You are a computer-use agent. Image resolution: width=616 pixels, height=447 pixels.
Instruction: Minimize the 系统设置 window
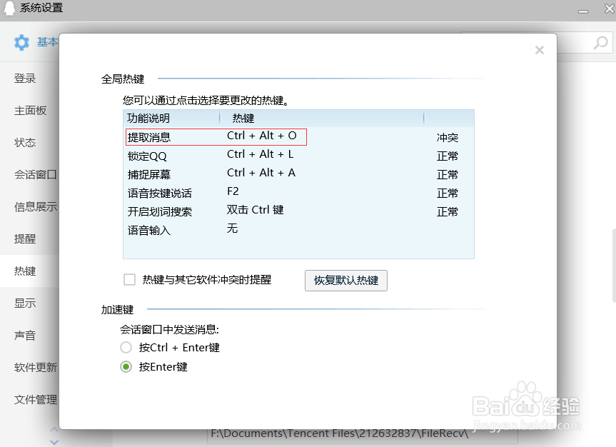(x=583, y=11)
